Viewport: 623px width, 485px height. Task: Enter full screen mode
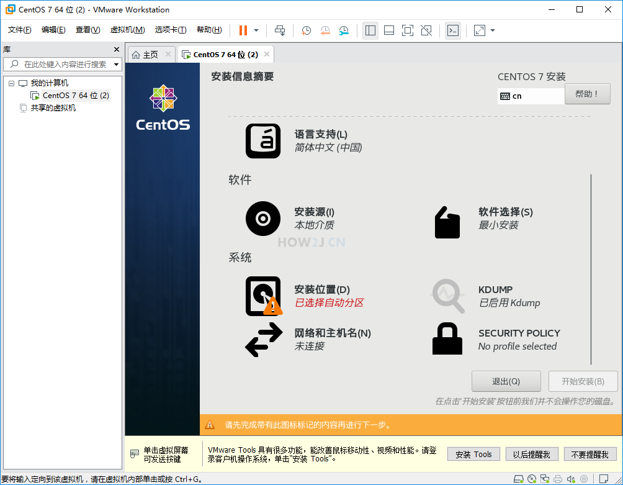(408, 30)
